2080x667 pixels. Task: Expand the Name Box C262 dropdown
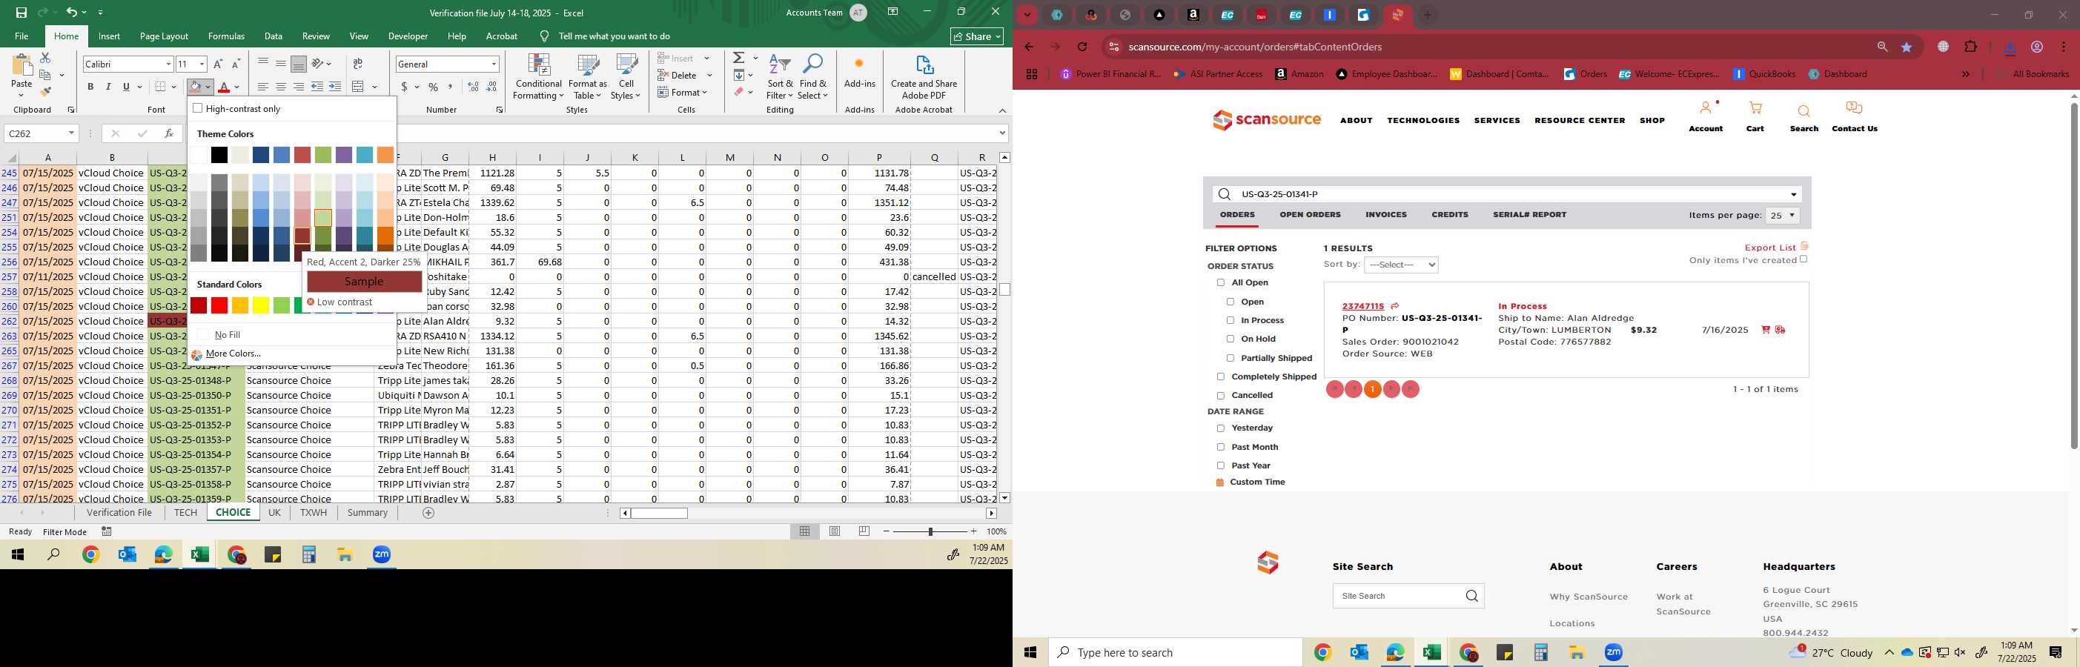pyautogui.click(x=72, y=133)
